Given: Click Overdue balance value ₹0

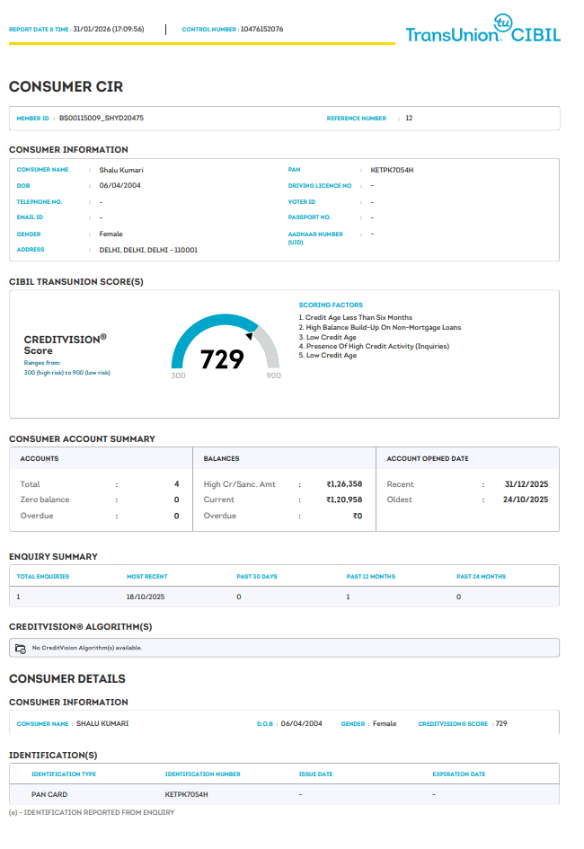Looking at the screenshot, I should click(x=358, y=516).
